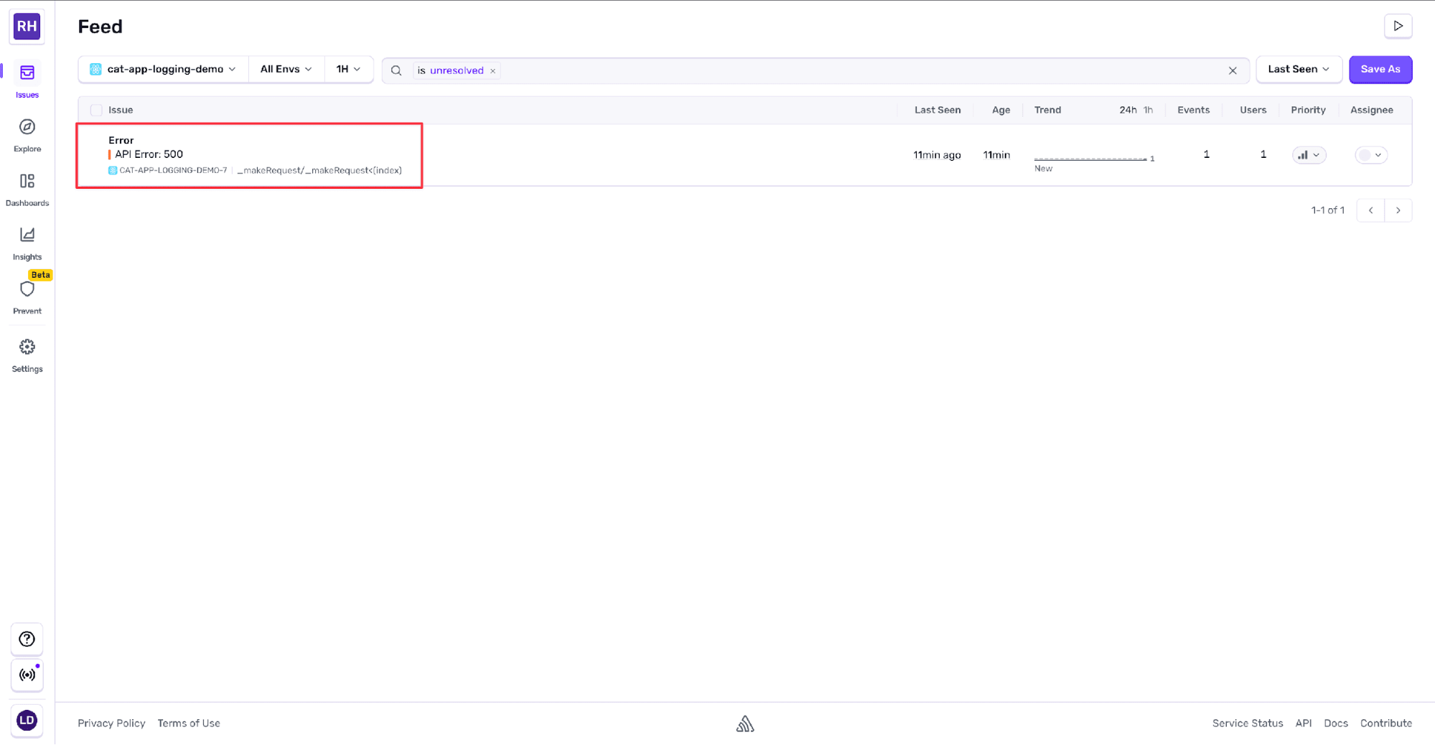Viewport: 1435px width, 745px height.
Task: Open the Issues section in the sidebar
Action: 27,75
